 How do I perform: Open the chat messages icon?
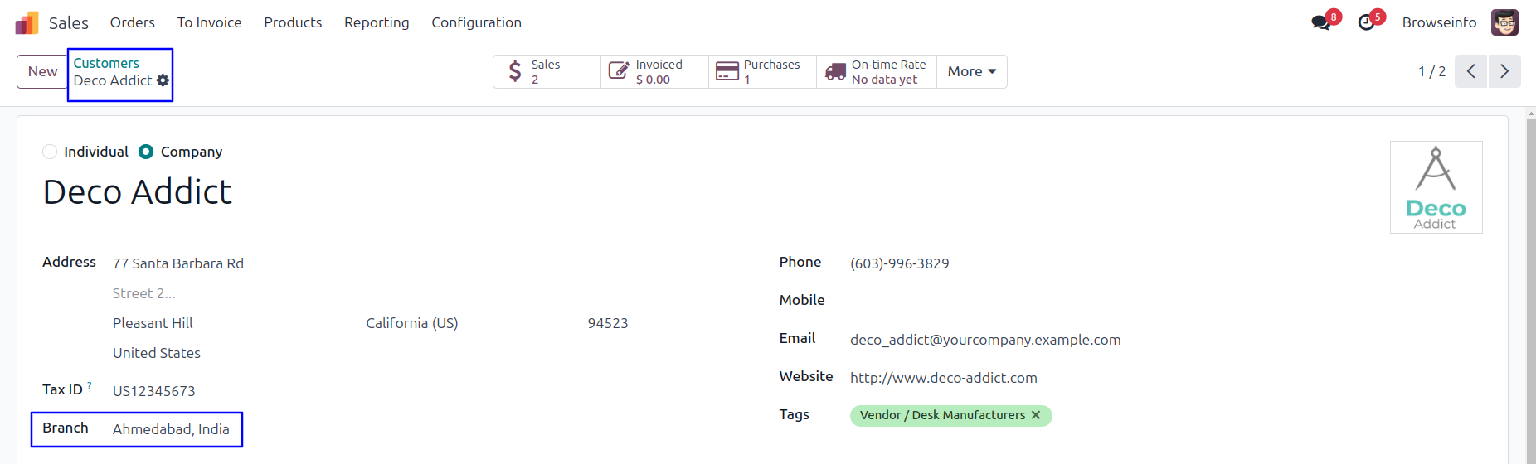point(1320,22)
